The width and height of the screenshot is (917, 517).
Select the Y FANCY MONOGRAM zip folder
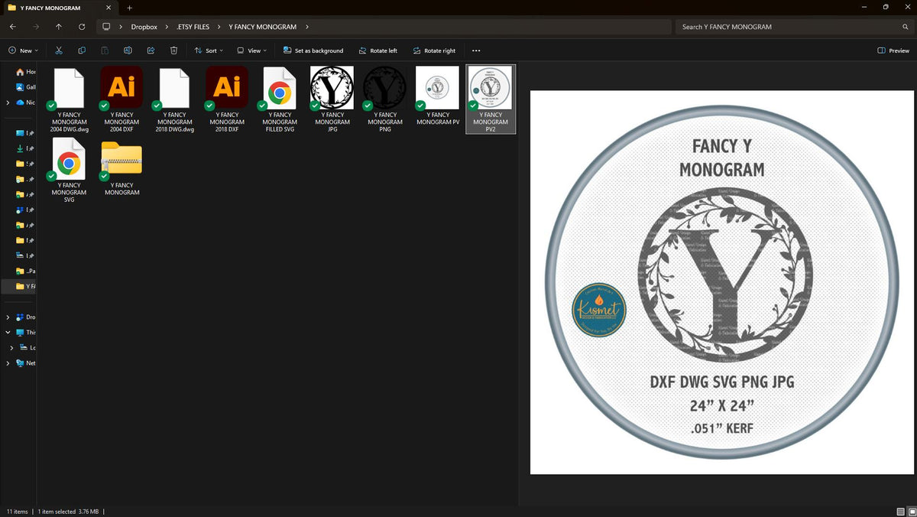[x=122, y=166]
